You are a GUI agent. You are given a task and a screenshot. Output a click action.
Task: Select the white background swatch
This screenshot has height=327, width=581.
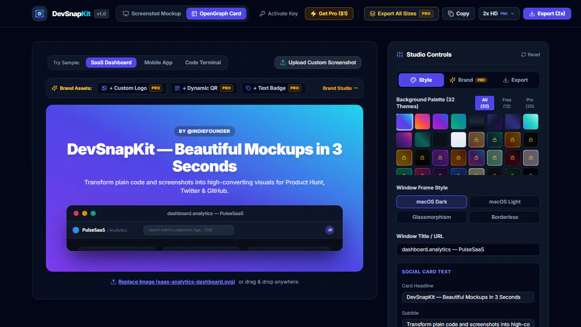click(x=459, y=140)
